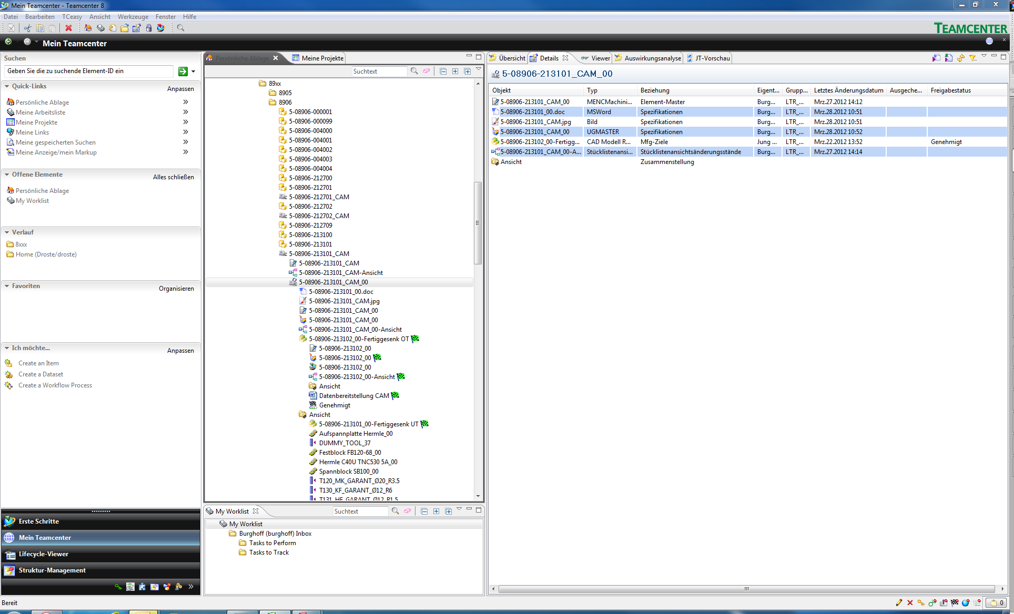The height and width of the screenshot is (614, 1014).
Task: Collapse the Offene Elemente section
Action: click(x=7, y=175)
